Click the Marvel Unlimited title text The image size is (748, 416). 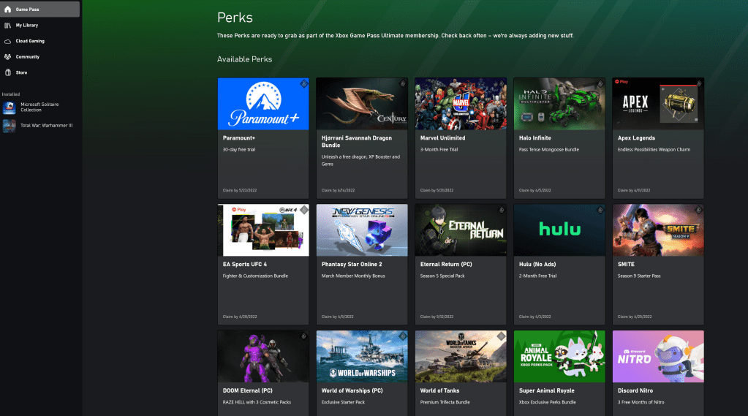pos(442,138)
